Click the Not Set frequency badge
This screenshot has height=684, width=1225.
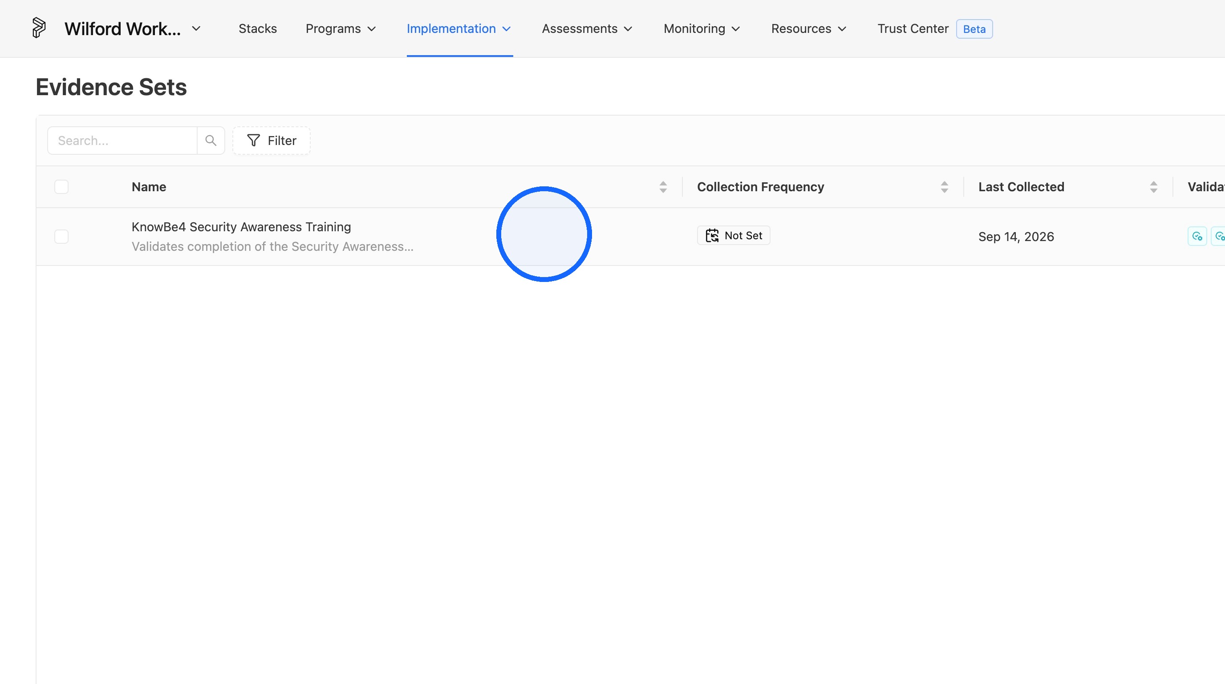tap(734, 236)
